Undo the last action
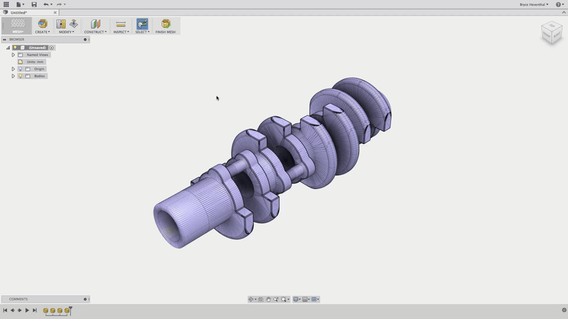The width and height of the screenshot is (568, 319). pyautogui.click(x=46, y=4)
